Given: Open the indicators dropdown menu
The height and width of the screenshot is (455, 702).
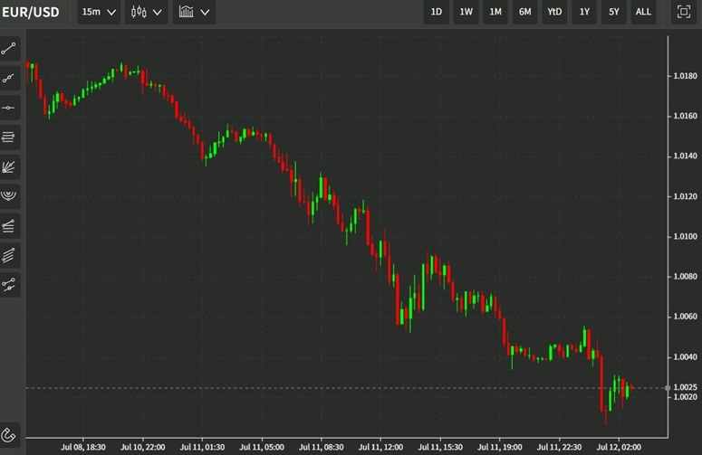Looking at the screenshot, I should (195, 12).
